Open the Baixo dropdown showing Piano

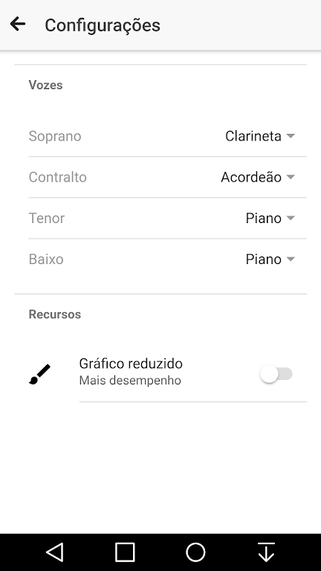click(270, 259)
